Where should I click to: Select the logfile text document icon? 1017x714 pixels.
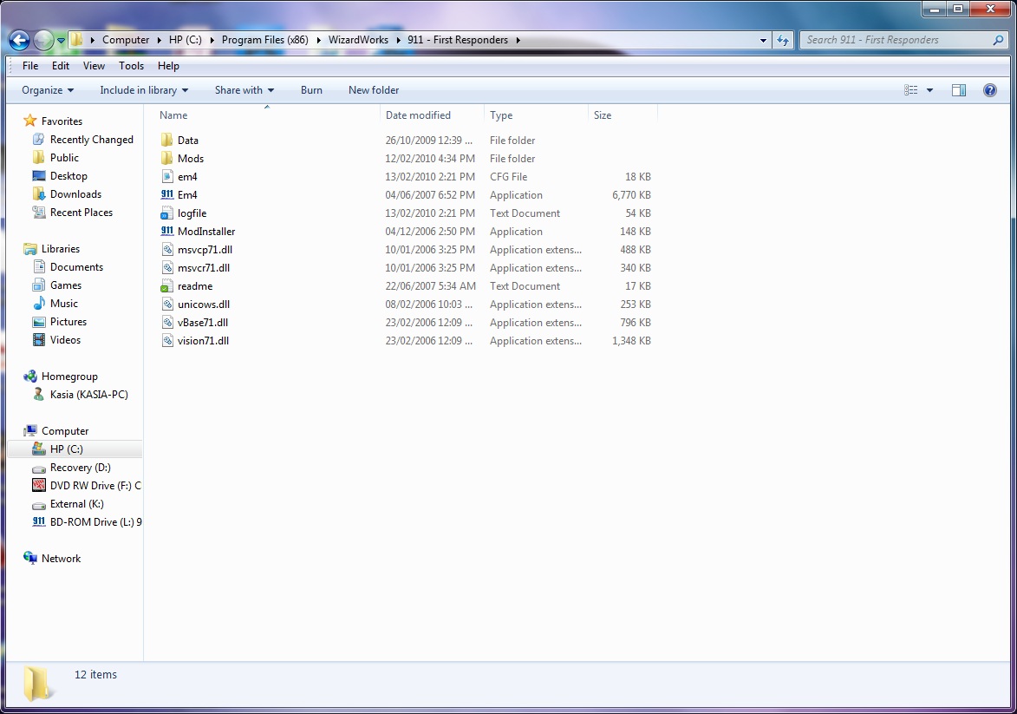pos(166,213)
